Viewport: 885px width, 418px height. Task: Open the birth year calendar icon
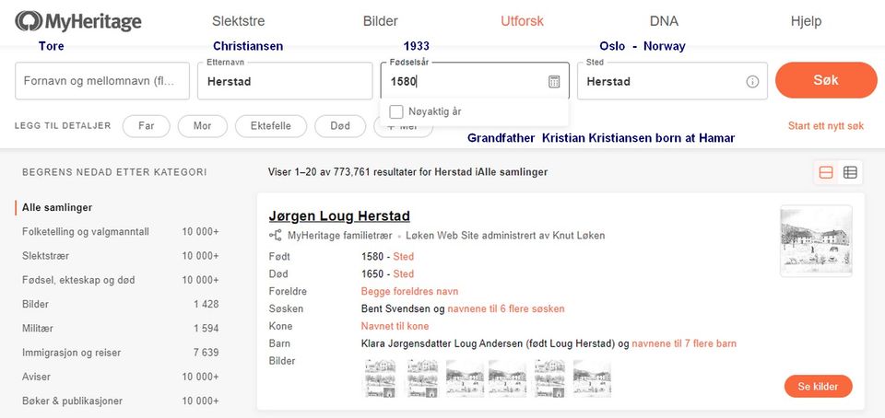554,81
